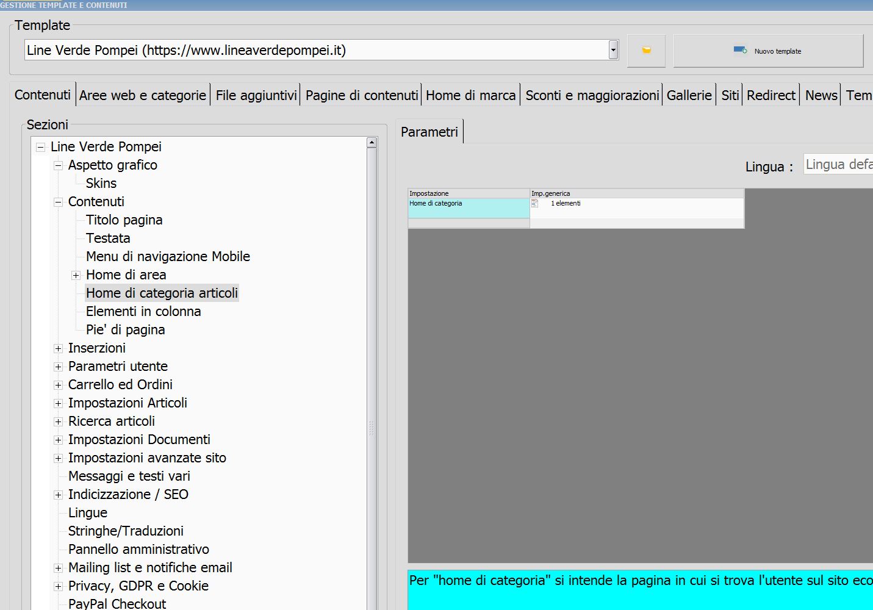Open Stringhe/Traduzioni tree item
The height and width of the screenshot is (610, 873).
click(x=126, y=531)
